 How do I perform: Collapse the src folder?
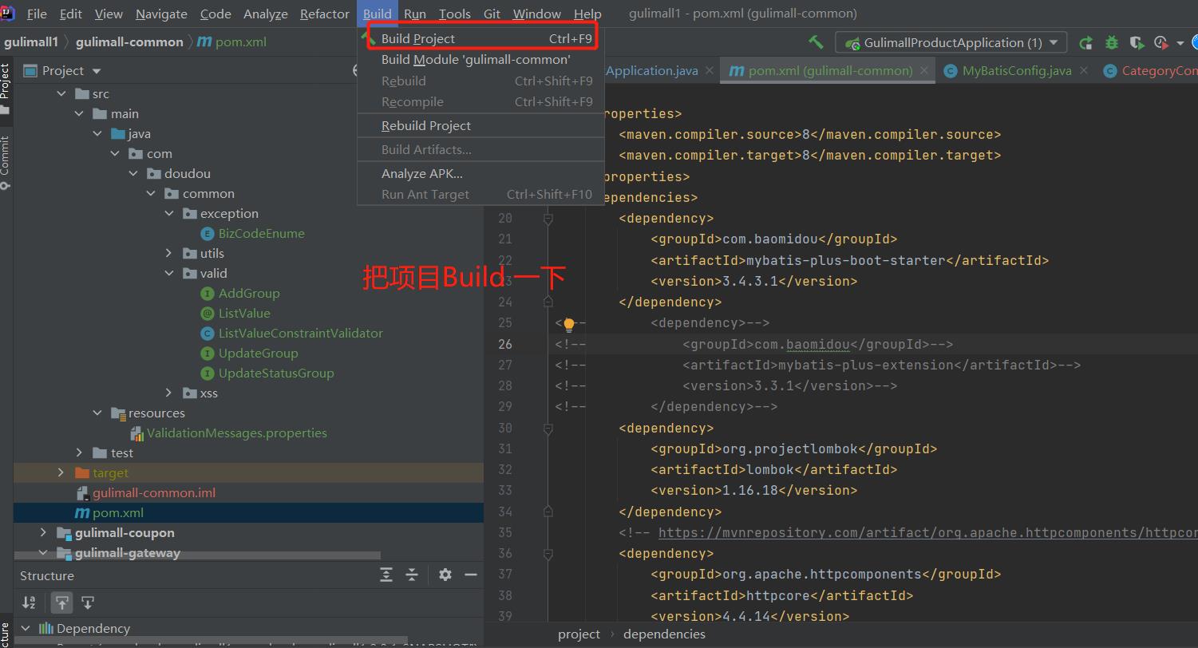click(x=61, y=93)
